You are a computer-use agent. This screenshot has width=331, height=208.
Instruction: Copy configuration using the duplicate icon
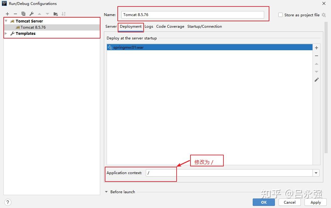coord(23,14)
